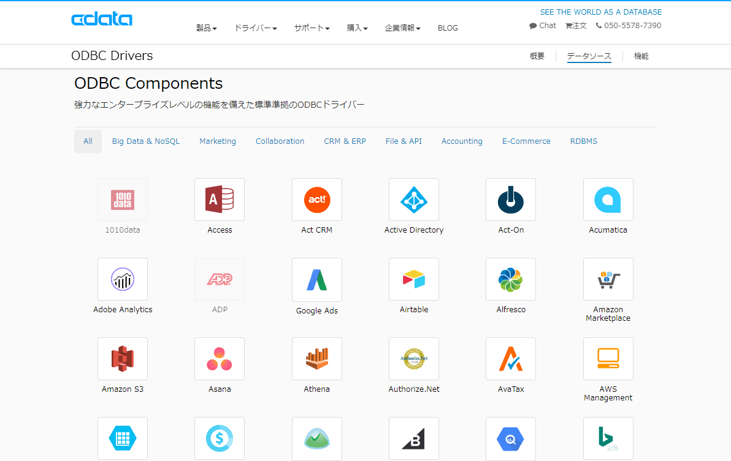Filter by RDBMS category
Viewport: 731px width, 461px height.
click(x=584, y=141)
